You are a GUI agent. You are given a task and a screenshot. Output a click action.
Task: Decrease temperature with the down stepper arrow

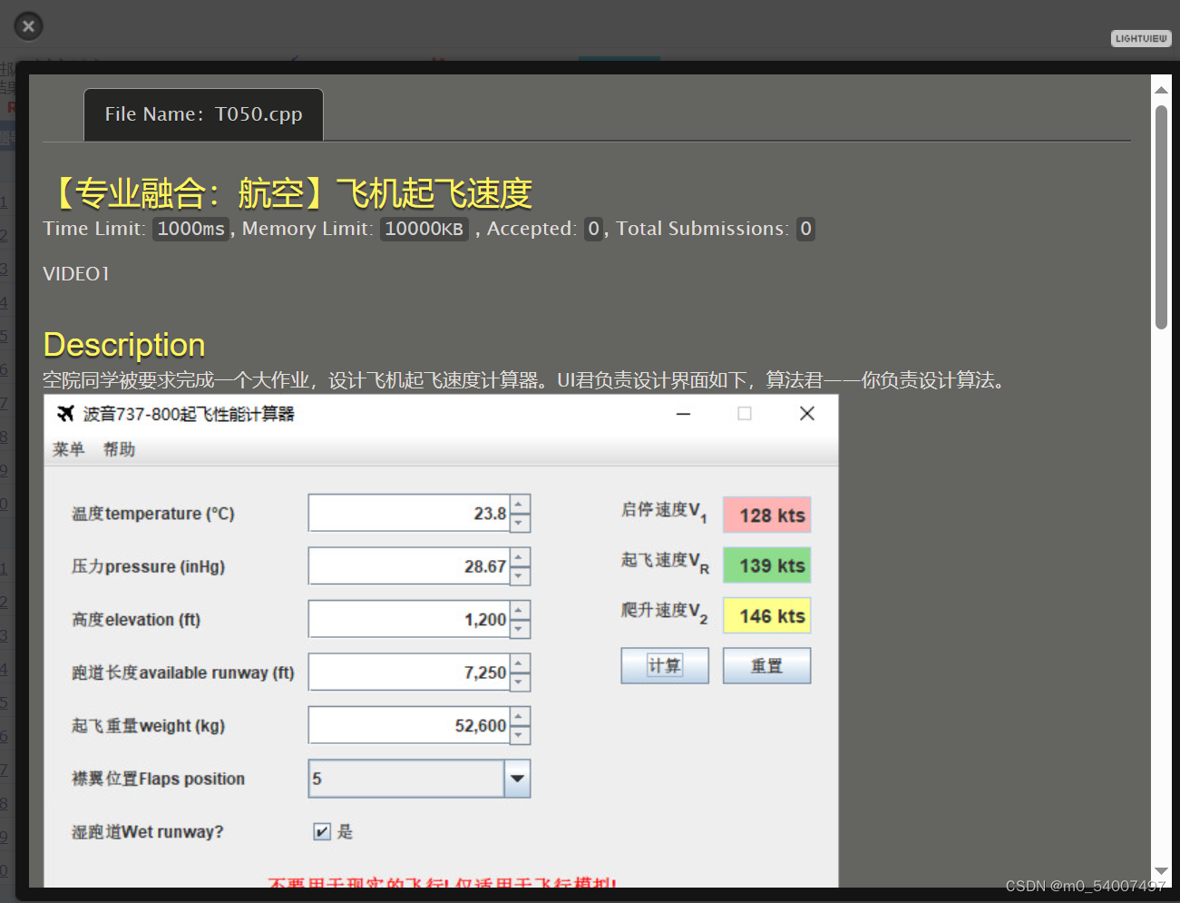pos(520,523)
